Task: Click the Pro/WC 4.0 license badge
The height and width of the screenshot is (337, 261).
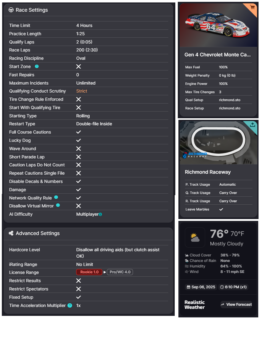Action: coord(120,272)
